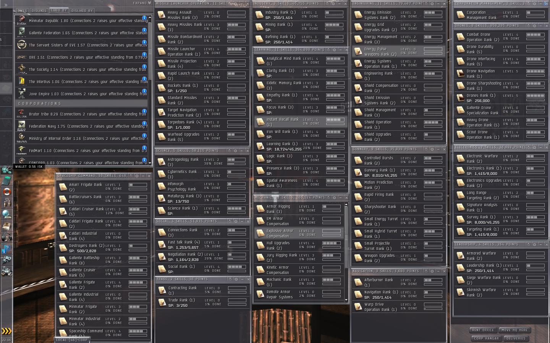This screenshot has height=343, width=550.
Task: Open the Corp Hangar button
Action: [x=486, y=338]
